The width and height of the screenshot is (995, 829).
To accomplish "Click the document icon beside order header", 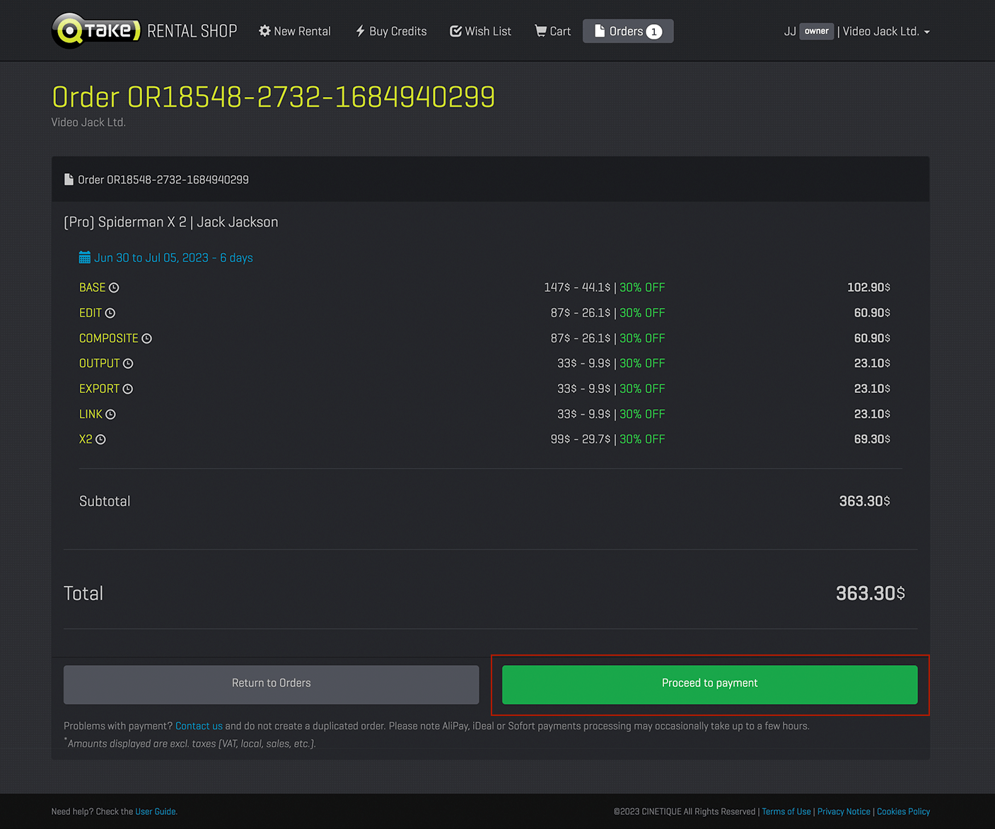I will pos(69,180).
